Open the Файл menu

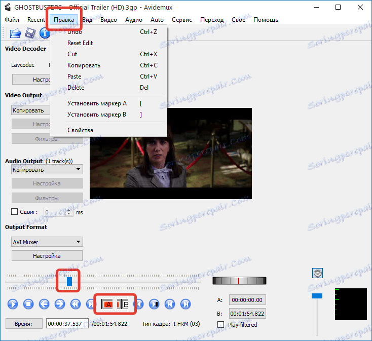coord(12,20)
